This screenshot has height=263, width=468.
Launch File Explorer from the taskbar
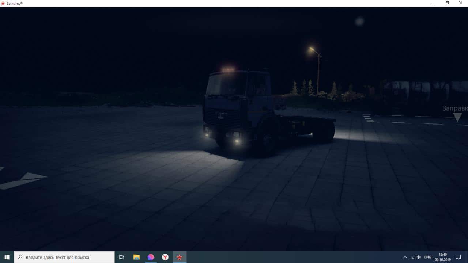(x=136, y=257)
